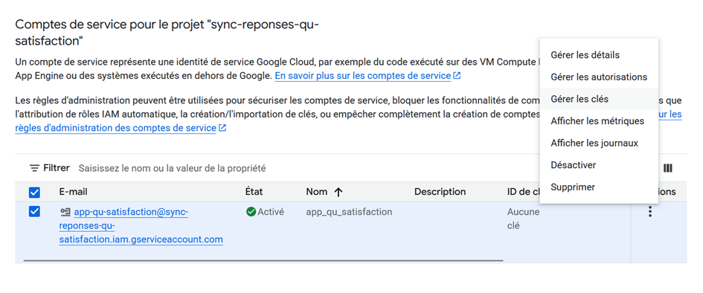This screenshot has width=703, height=293.
Task: Uncheck the app-qu-satisfaction row checkbox
Action: 34,211
